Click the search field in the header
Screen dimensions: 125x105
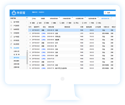click(110, 13)
